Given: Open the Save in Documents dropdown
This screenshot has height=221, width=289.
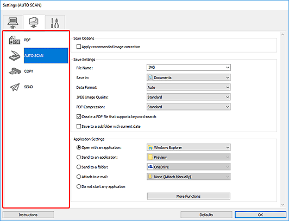Looking at the screenshot, I should pos(189,77).
